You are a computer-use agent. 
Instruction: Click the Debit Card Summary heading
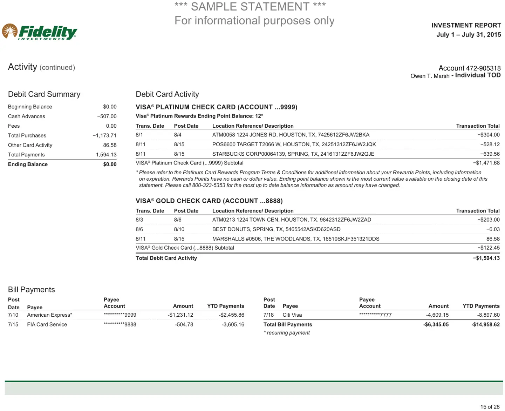44,94
